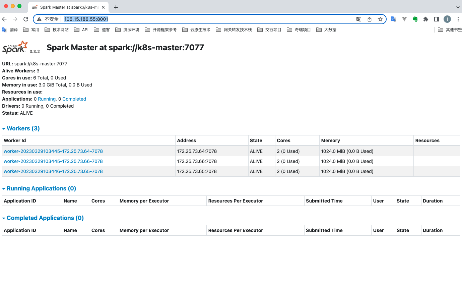
Task: Bookmark this page with the star icon
Action: pos(380,19)
